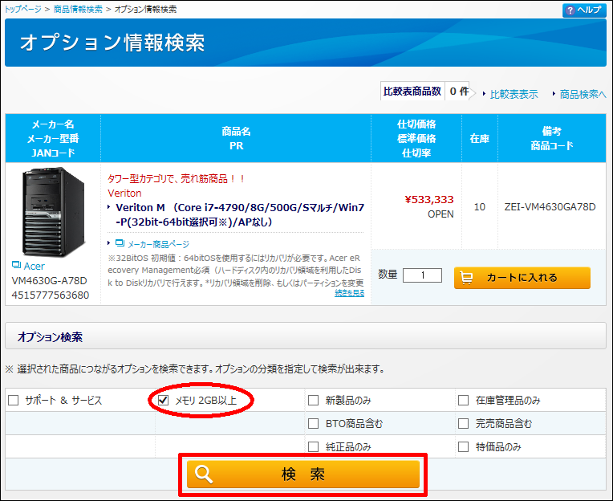Check the サポート & サービス checkbox
Image resolution: width=613 pixels, height=501 pixels.
(13, 400)
